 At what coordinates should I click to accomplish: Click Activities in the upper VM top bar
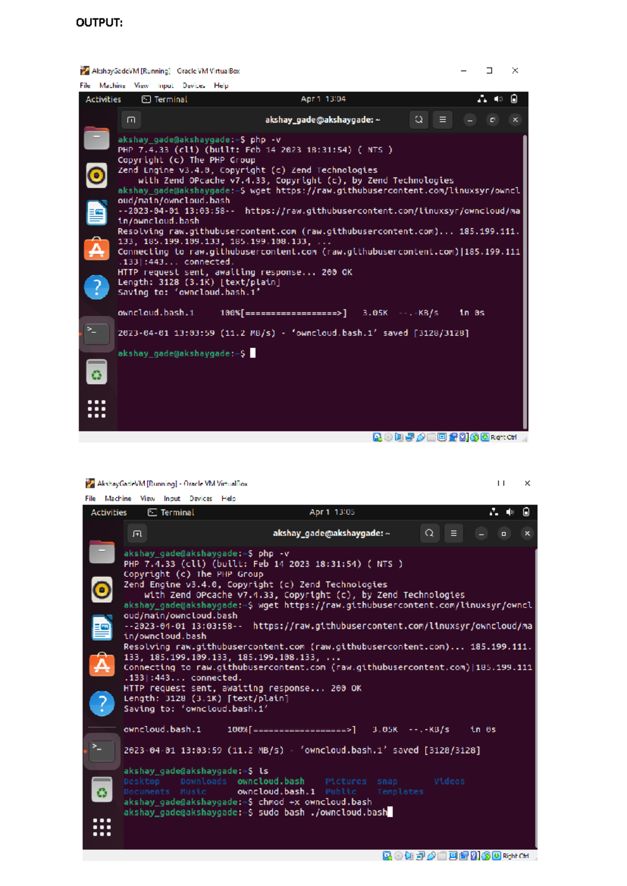coord(103,99)
